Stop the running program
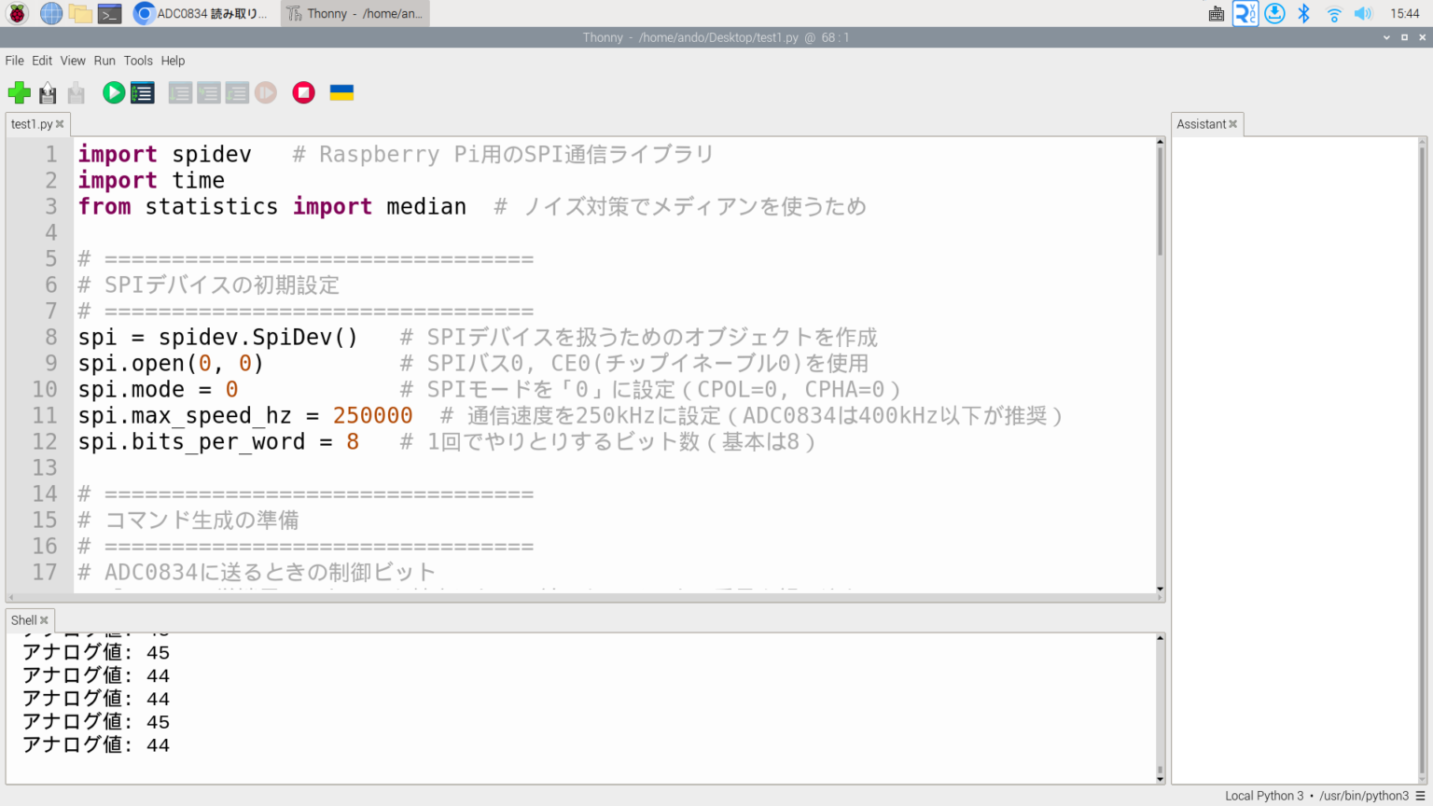 [x=303, y=92]
